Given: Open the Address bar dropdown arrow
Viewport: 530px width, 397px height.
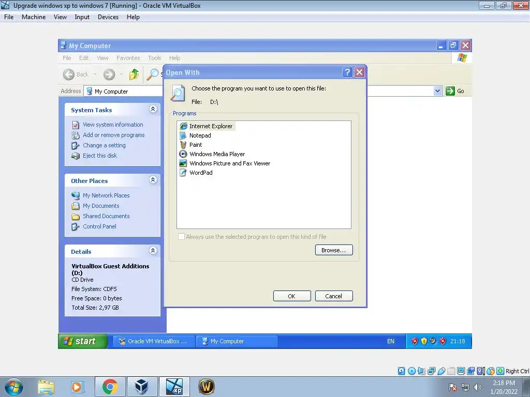Looking at the screenshot, I should click(x=437, y=91).
